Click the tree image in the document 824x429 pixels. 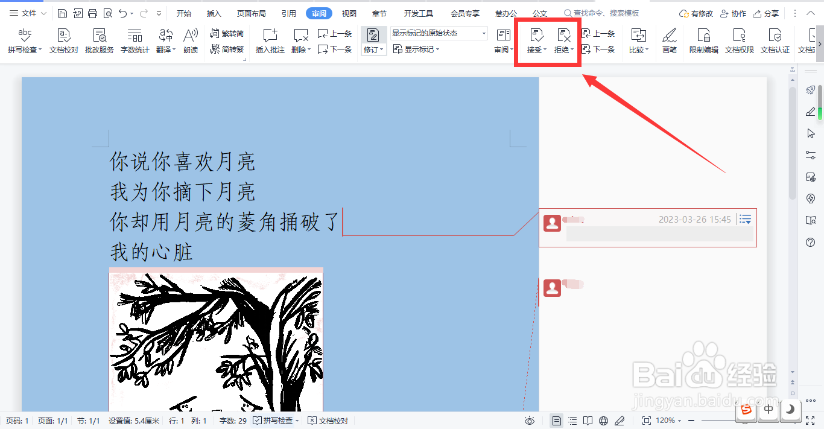(x=216, y=341)
